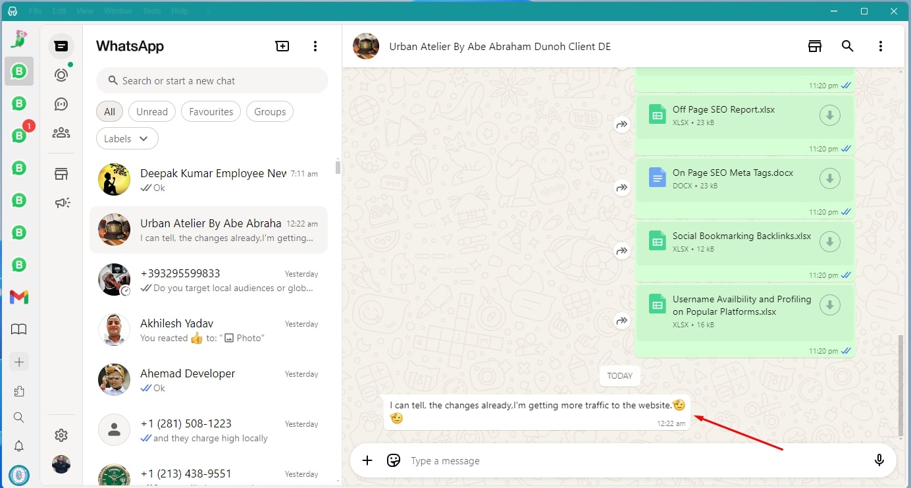Open the Channels icon in sidebar
The height and width of the screenshot is (488, 911).
(x=61, y=104)
